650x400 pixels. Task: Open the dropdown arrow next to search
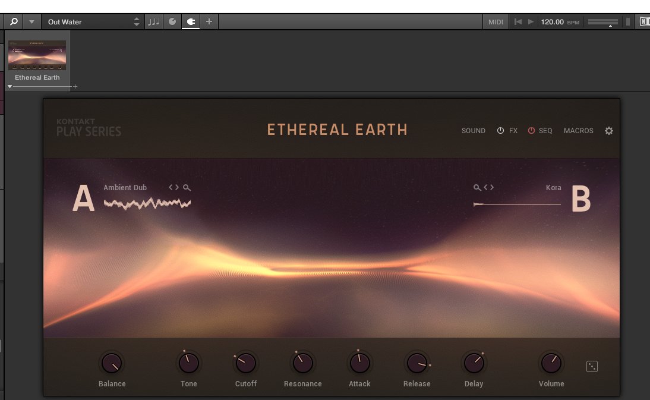(x=31, y=21)
